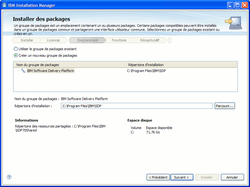Click the 'Informations' heading
250x187 pixels.
point(27,120)
